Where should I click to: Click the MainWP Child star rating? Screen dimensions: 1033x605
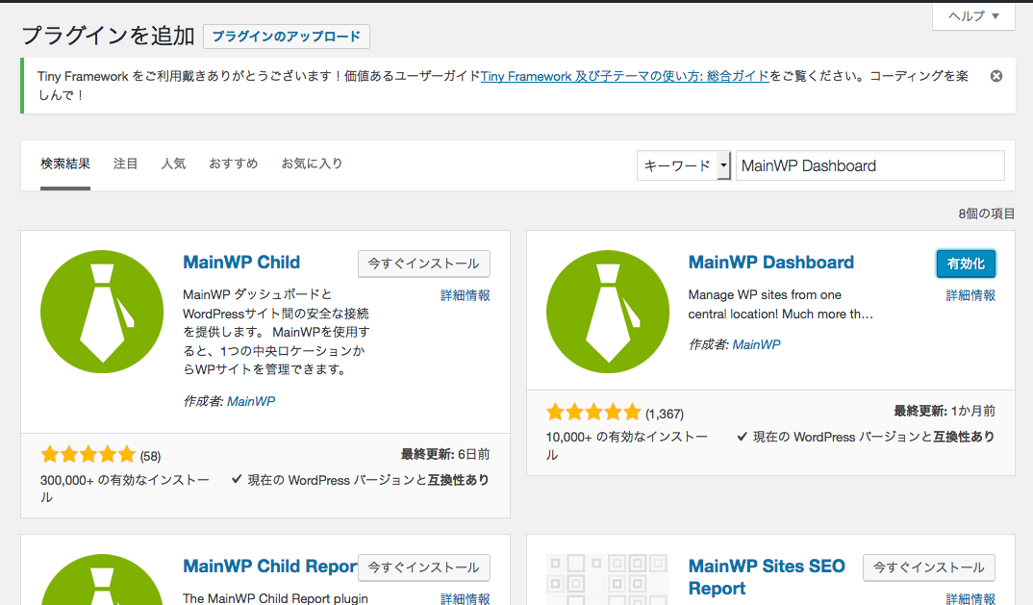coord(88,455)
